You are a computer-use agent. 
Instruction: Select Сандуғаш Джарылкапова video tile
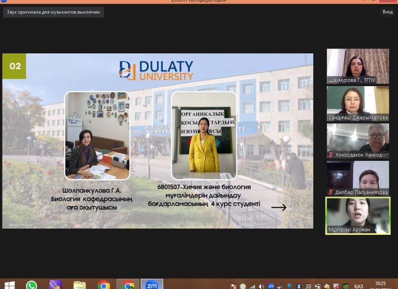point(358,104)
